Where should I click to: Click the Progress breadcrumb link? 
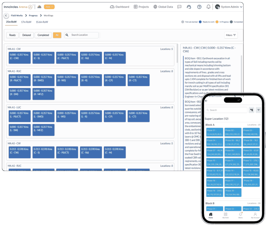point(33,16)
